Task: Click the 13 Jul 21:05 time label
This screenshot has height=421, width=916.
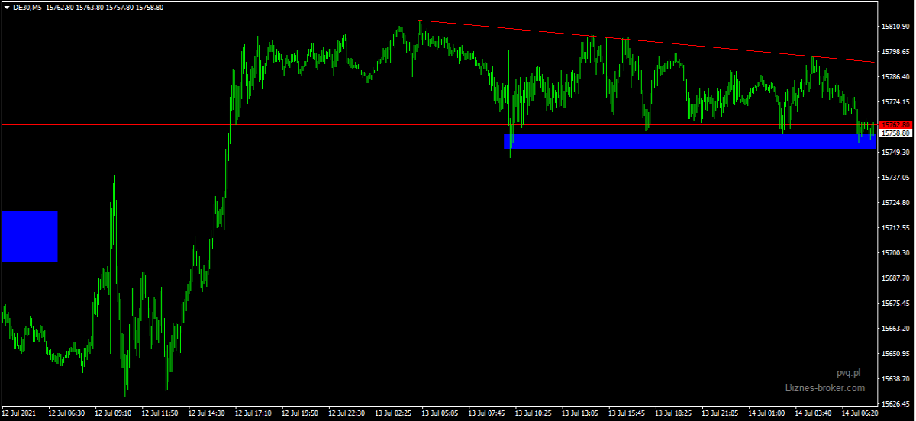Action: [720, 413]
